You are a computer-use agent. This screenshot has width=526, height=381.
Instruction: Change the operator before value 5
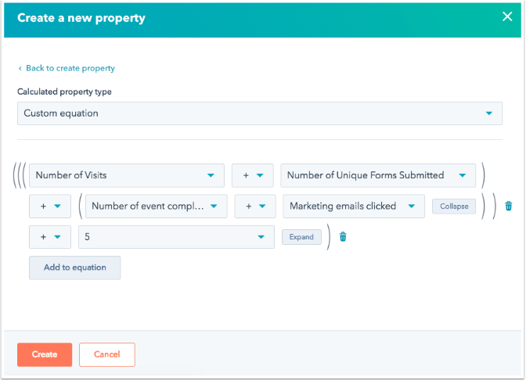point(49,237)
